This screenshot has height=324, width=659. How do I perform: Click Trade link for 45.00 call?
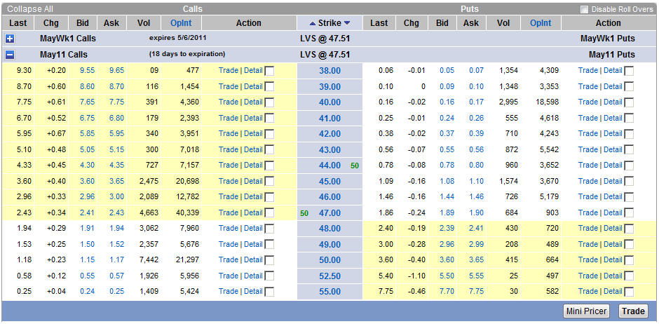228,181
